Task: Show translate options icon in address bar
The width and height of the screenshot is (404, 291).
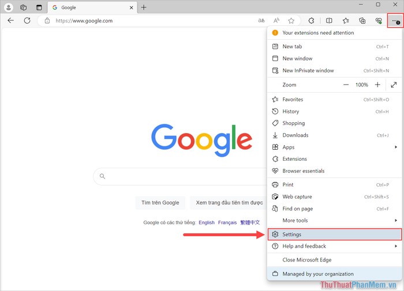Action: tap(261, 21)
